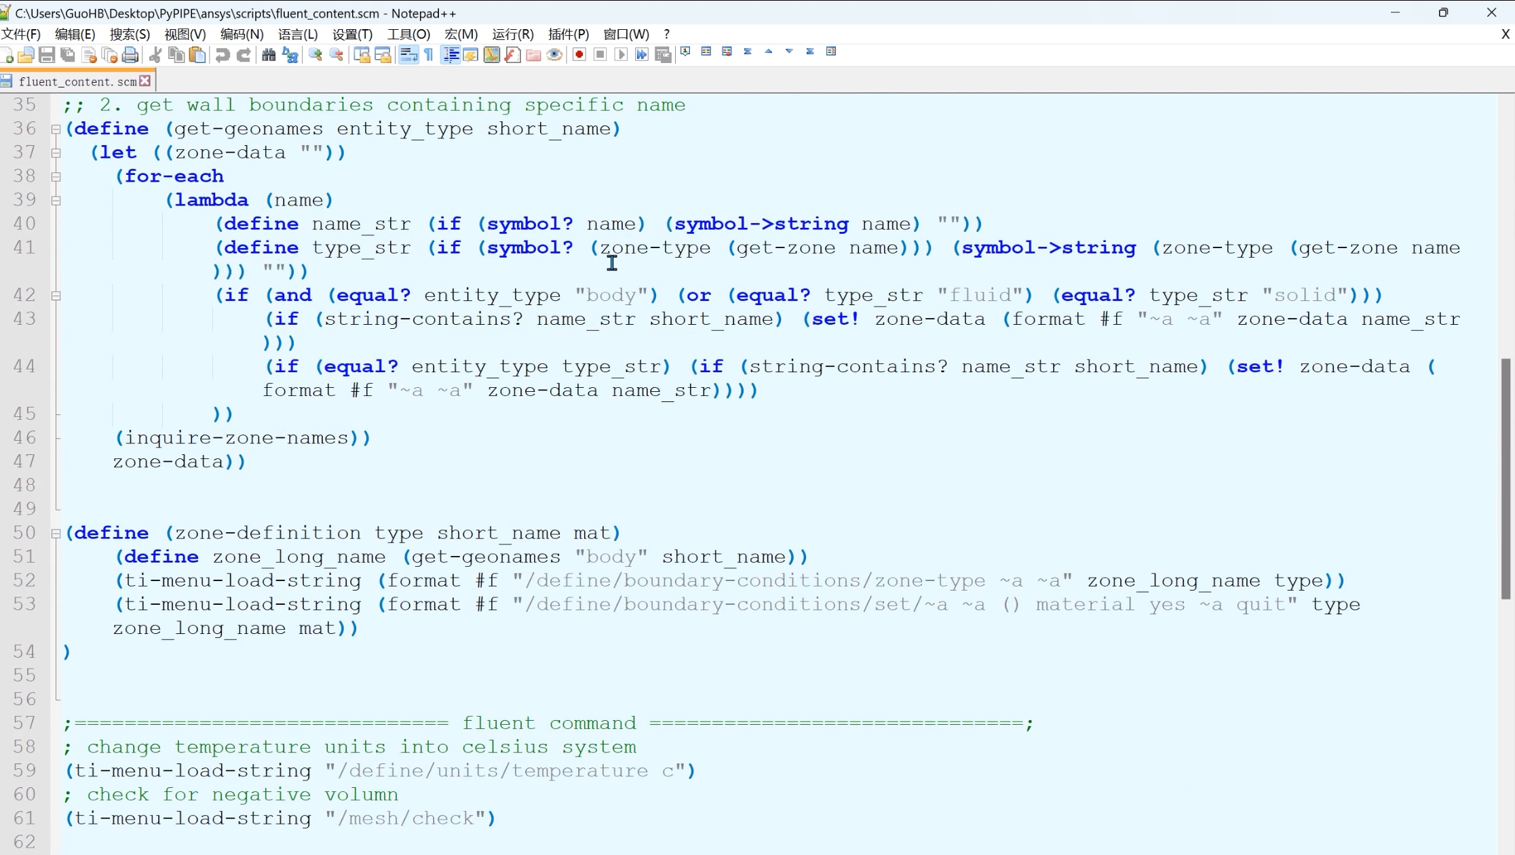Start macro recording with the red record icon

pos(579,55)
